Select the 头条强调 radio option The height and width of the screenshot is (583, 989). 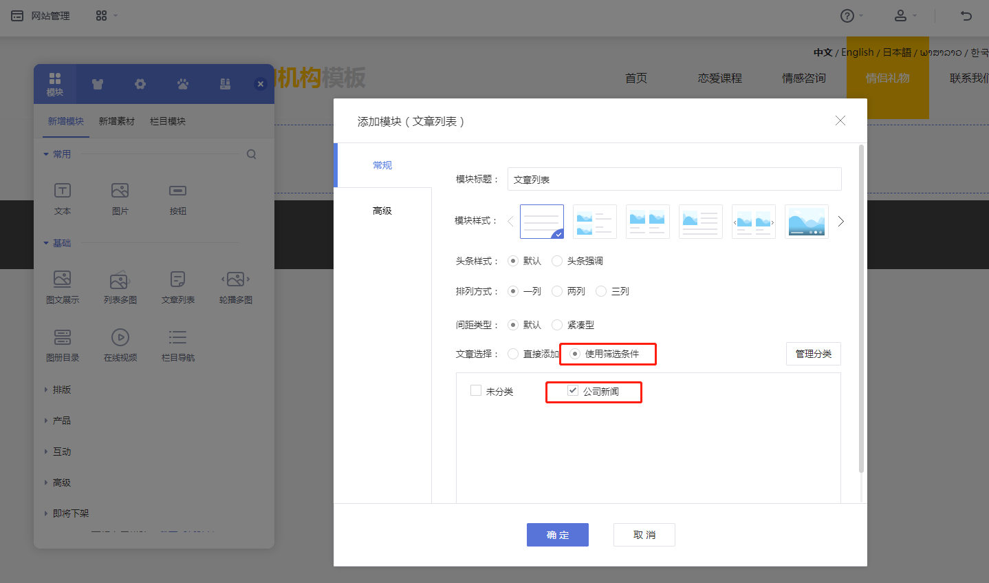pos(557,261)
